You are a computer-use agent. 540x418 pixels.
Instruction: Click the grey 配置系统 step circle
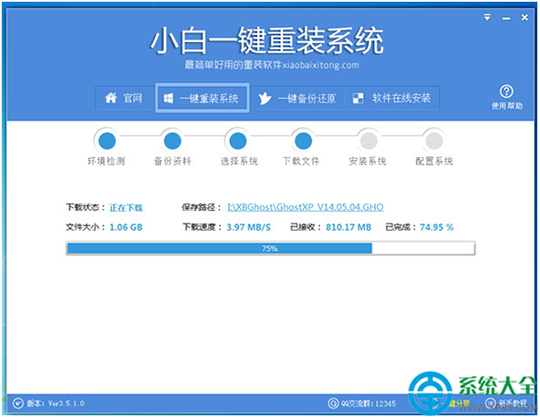click(434, 141)
